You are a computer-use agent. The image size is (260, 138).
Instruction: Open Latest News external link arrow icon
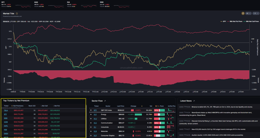[194, 101]
